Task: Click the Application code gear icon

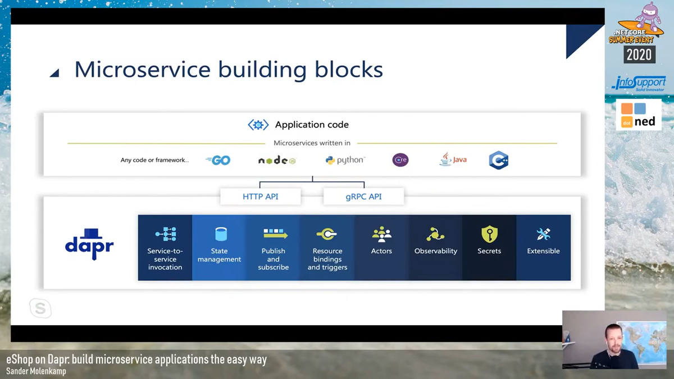Action: pyautogui.click(x=258, y=125)
